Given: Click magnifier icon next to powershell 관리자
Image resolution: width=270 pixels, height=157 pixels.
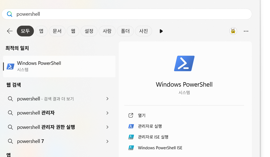Looking at the screenshot, I should tap(10, 113).
